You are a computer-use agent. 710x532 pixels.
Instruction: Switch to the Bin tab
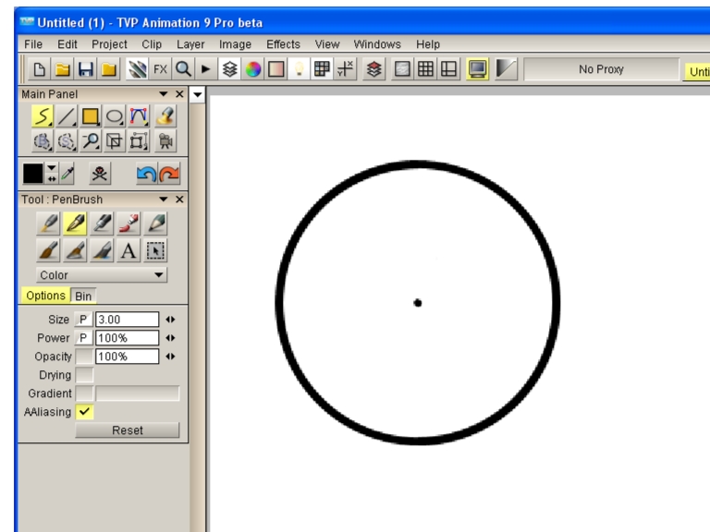pos(83,296)
